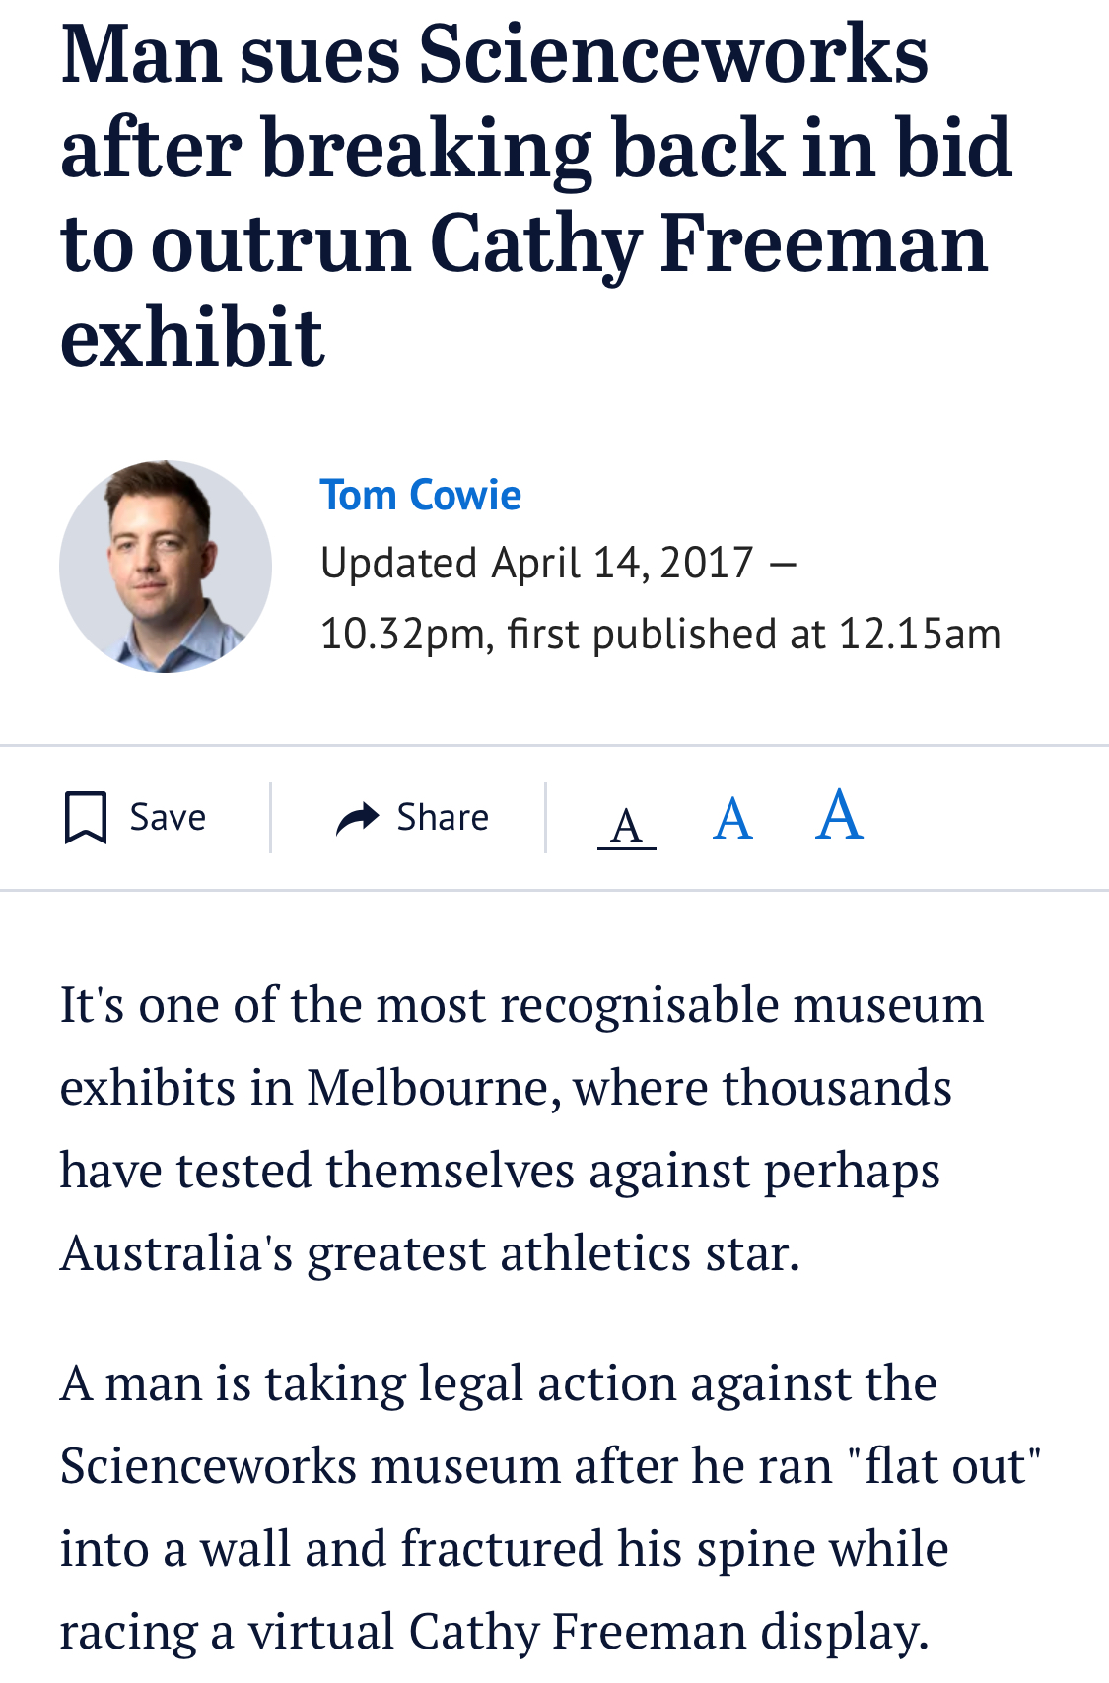Click 'Melbourne' in the first paragraph
Image resolution: width=1109 pixels, height=1683 pixels.
coord(433,1088)
